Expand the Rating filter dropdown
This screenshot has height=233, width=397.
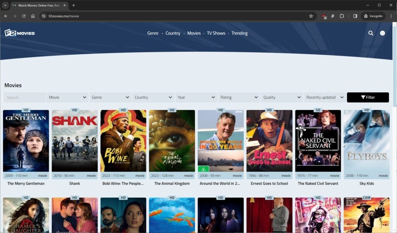[239, 97]
